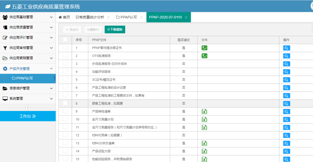This screenshot has height=162, width=313.
Task: Click the 下载模板 button
Action: tap(115, 29)
